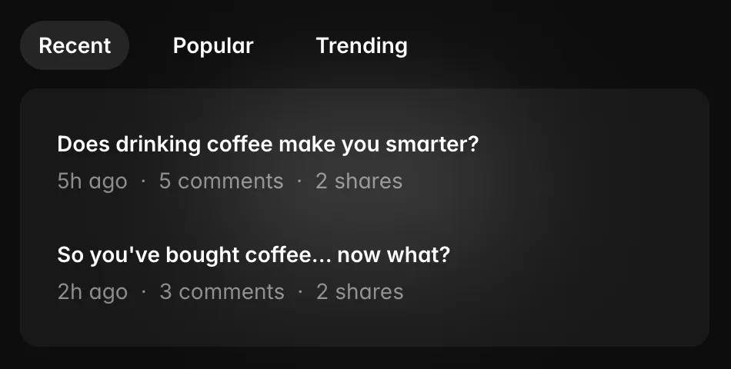731x369 pixels.
Task: Click the gap between the two posts
Action: 365,218
